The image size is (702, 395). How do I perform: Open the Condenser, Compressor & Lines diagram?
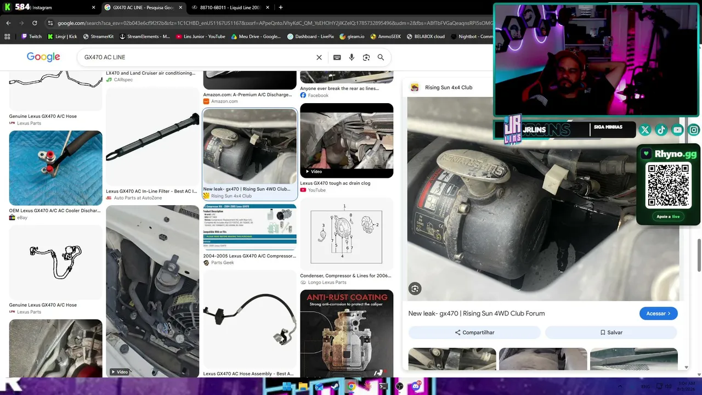click(347, 234)
